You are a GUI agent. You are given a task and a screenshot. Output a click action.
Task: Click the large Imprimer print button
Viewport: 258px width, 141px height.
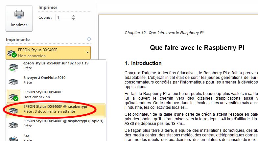pos(19,18)
